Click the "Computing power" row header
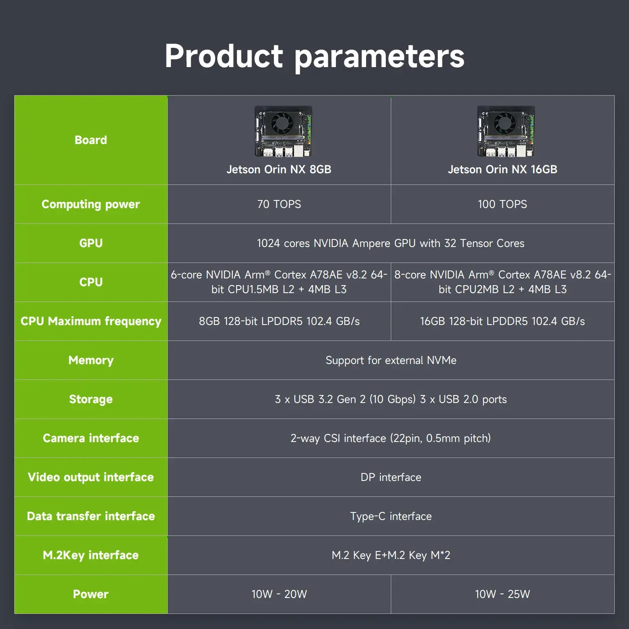 91,204
